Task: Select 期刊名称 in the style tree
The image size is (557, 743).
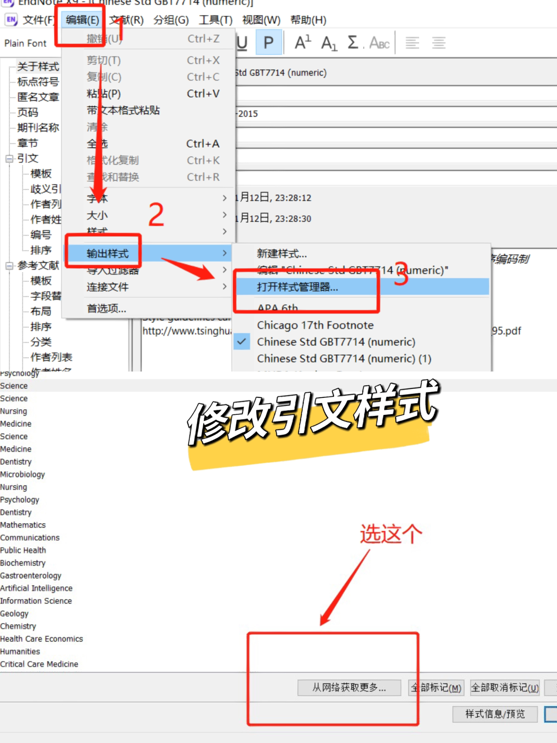Action: click(x=38, y=128)
